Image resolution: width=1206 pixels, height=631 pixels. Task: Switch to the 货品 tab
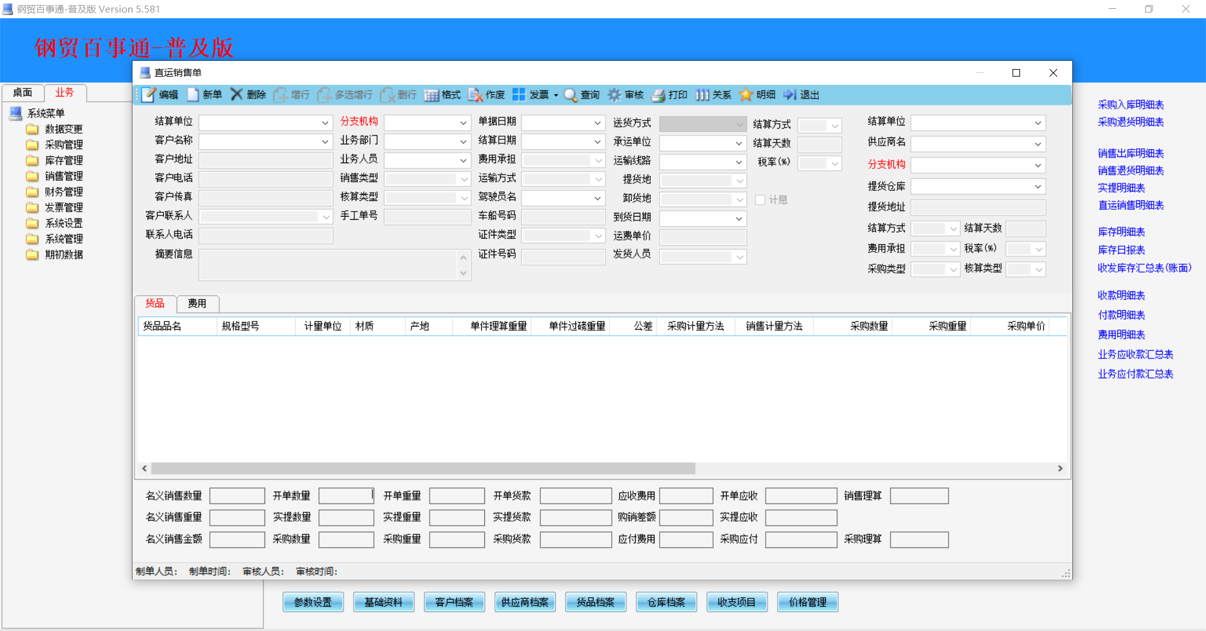click(x=155, y=303)
